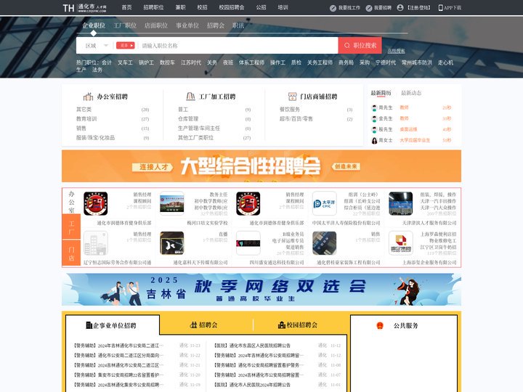
Task: Click the 我要找工作 pencil icon
Action: click(333, 8)
